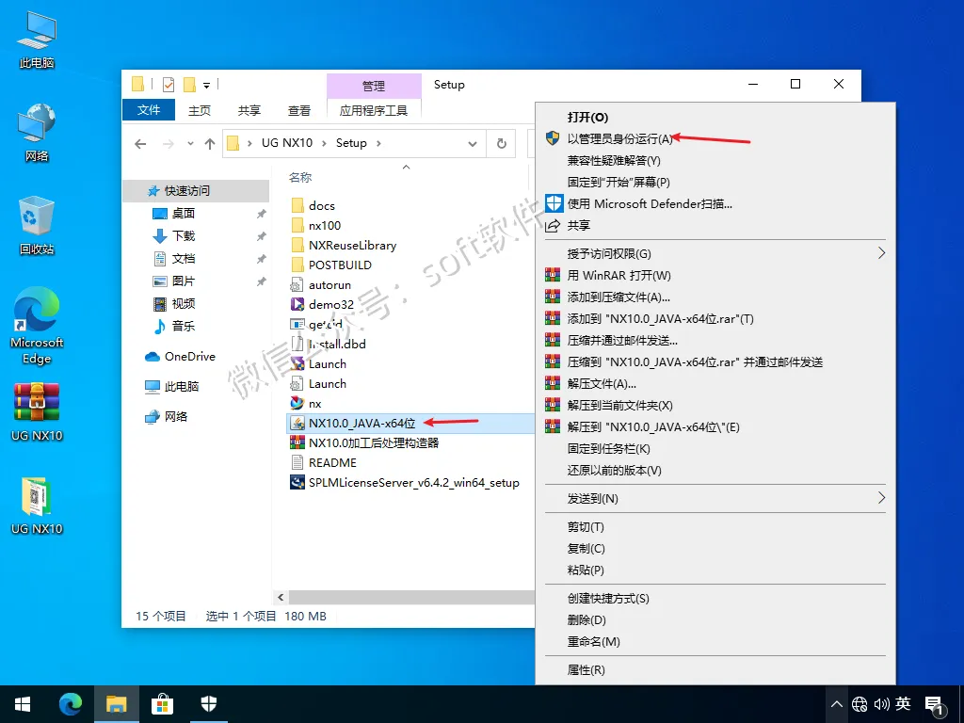964x723 pixels.
Task: Click the Windows Start button
Action: pyautogui.click(x=23, y=704)
